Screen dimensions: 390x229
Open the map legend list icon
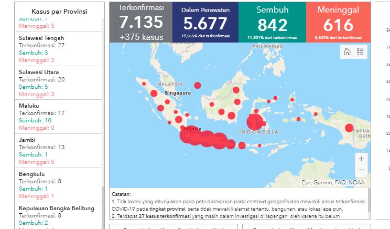coord(360,51)
